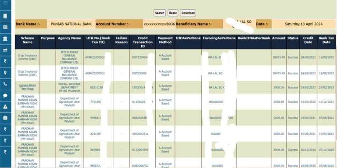The width and height of the screenshot is (337, 168).
Task: Click the document page sidebar icon
Action: click(x=5, y=16)
